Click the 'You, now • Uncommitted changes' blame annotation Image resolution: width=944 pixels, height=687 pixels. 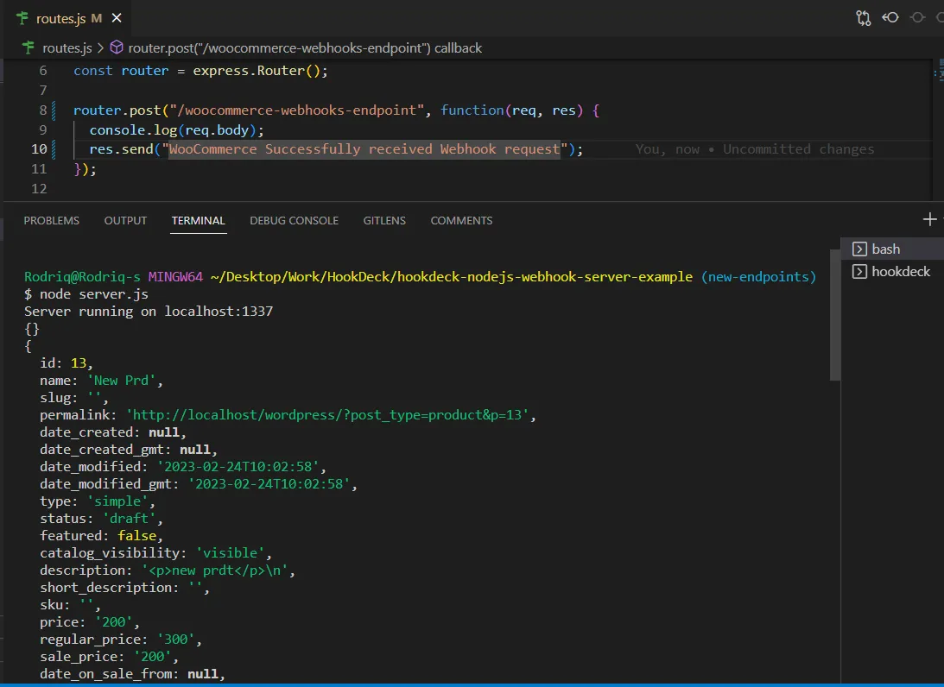[x=754, y=149]
